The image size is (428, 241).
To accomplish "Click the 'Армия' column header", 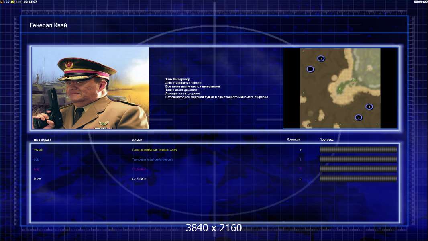I will coord(137,140).
